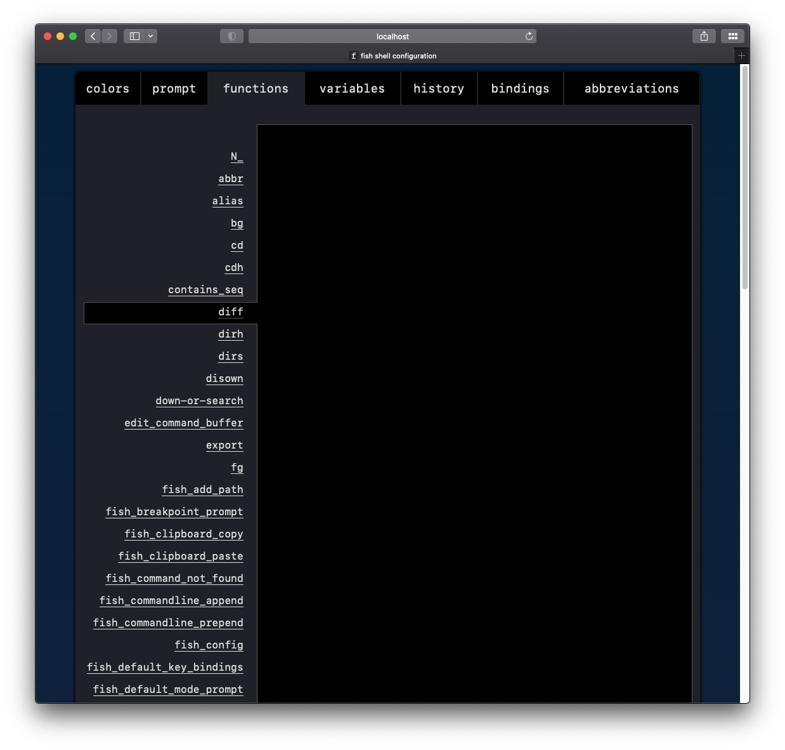Open the variables tab

click(x=352, y=88)
